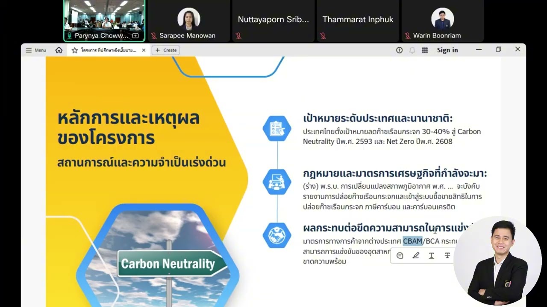
Task: Click subtitle สถานการณ์และความจำเป็นเร่งด่วน
Action: (141, 162)
